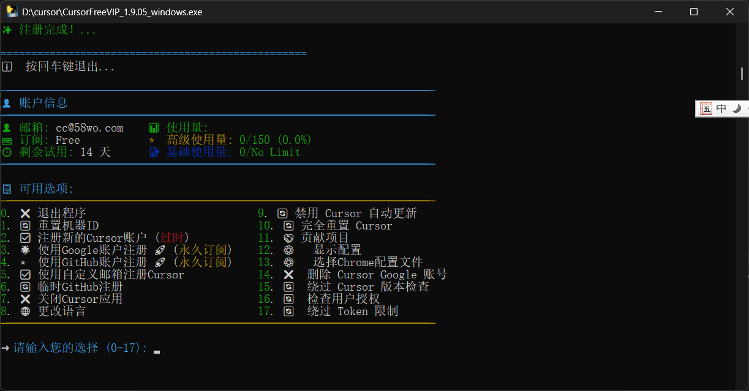This screenshot has height=391, width=749.
Task: Click the heart icon beside 贡献项目
Action: click(x=288, y=238)
